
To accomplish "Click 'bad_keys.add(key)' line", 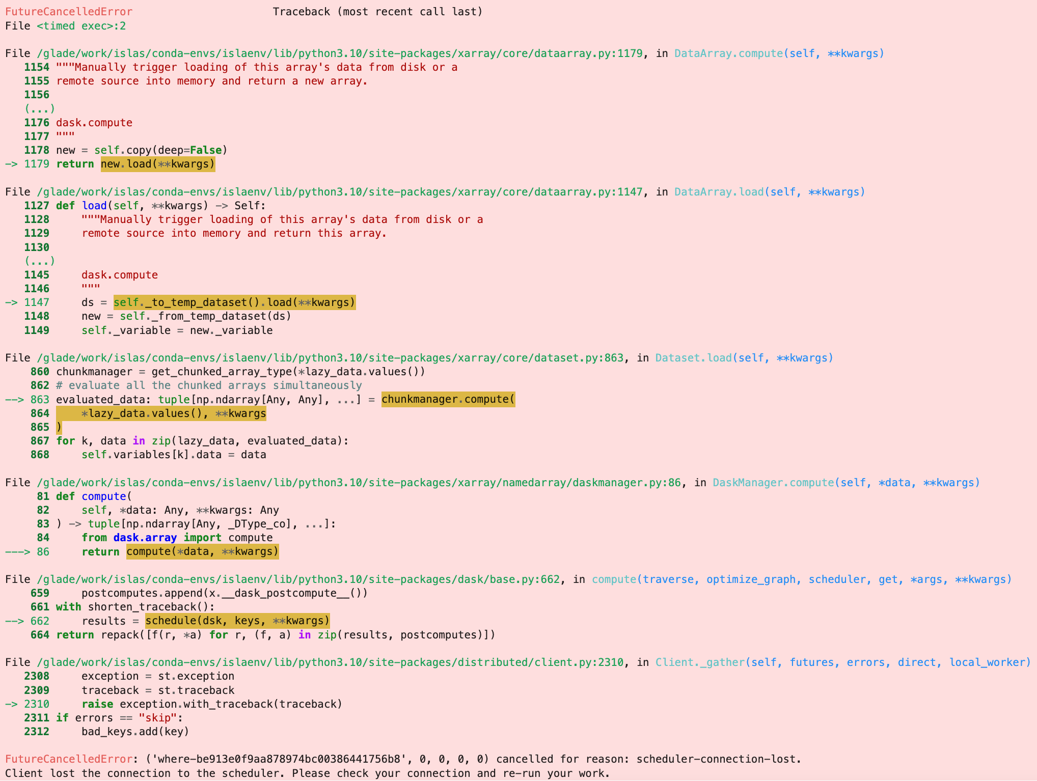I will [x=135, y=732].
